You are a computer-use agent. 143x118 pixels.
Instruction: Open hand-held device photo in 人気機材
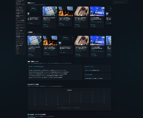pos(50,41)
